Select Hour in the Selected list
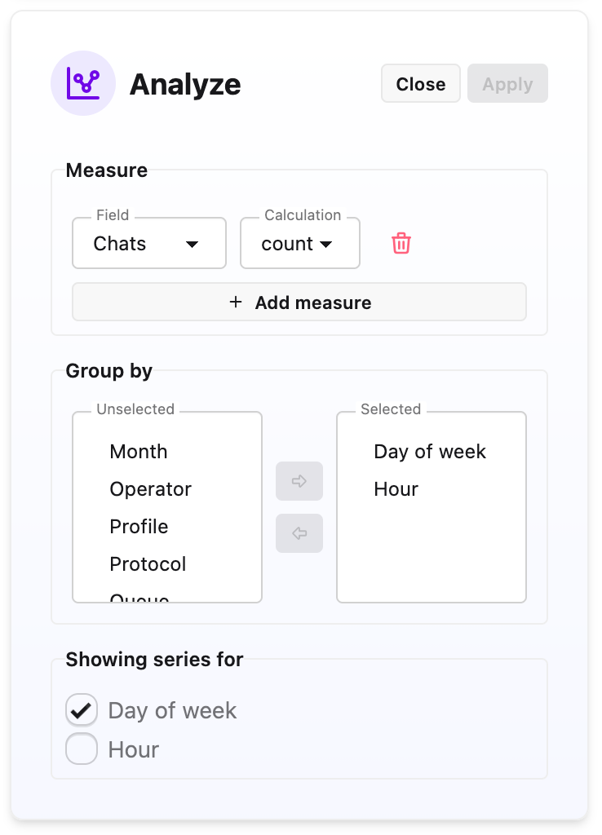Image resolution: width=602 pixels, height=835 pixels. [396, 489]
